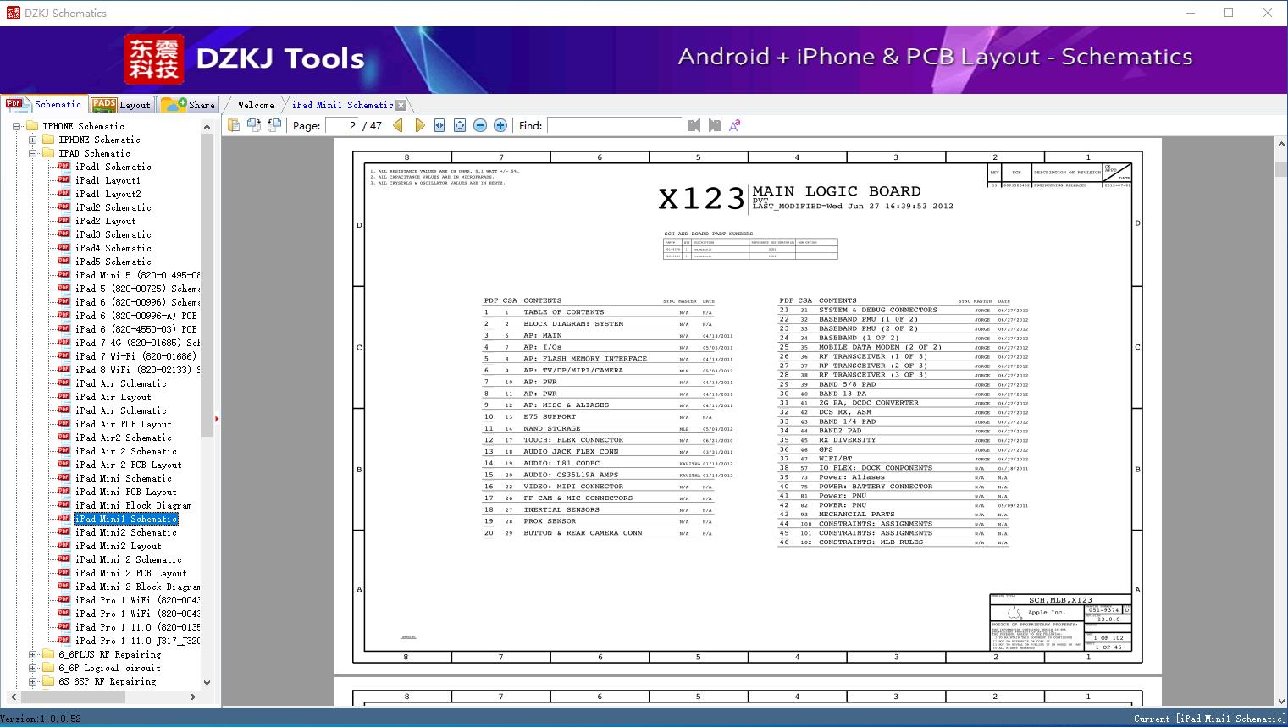Click the Find text input field
The width and height of the screenshot is (1288, 727).
[614, 125]
